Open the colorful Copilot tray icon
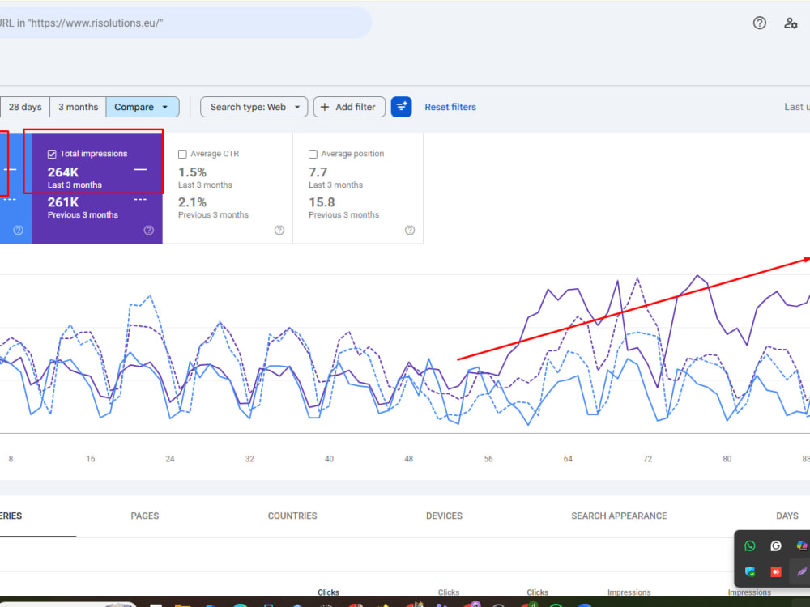Screen dimensions: 810x607 click(x=802, y=545)
